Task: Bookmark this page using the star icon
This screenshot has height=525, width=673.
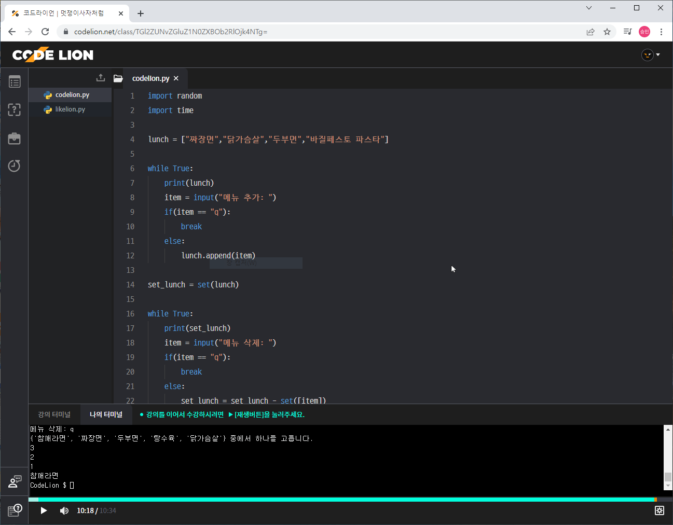Action: click(x=607, y=31)
